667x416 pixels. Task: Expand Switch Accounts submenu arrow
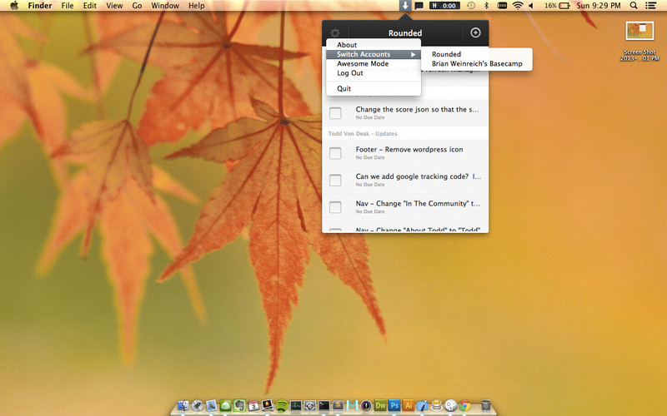coord(413,54)
